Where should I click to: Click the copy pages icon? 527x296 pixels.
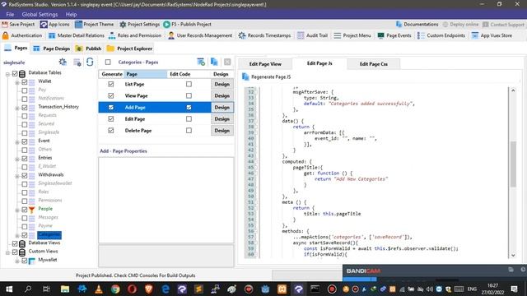tap(214, 62)
